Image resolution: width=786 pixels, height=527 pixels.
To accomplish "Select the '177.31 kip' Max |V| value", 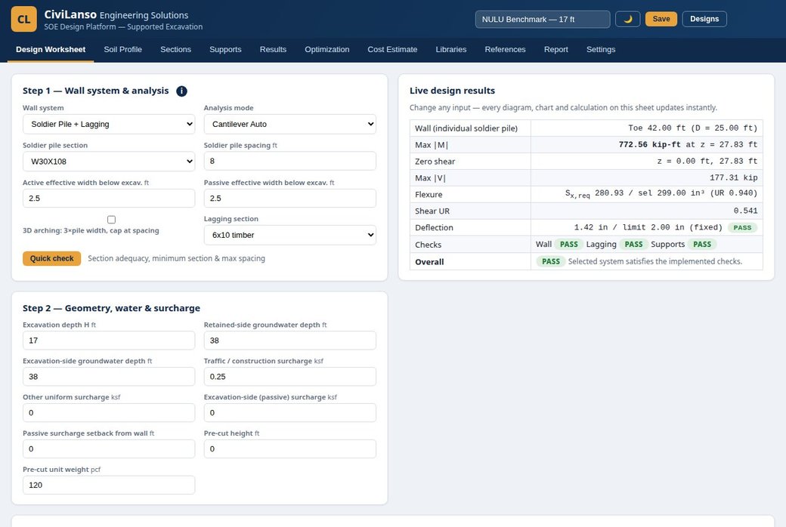I will [733, 178].
